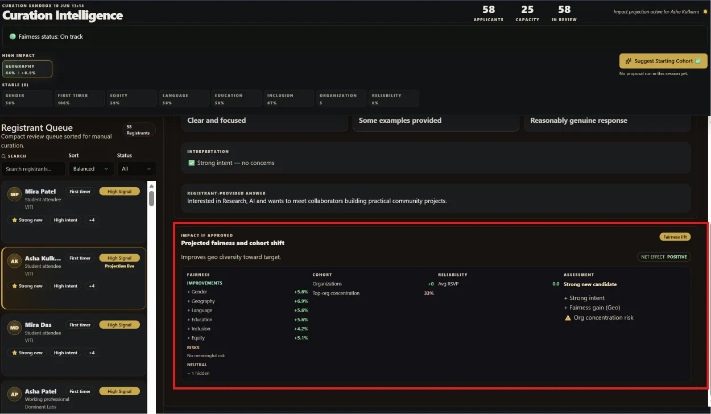This screenshot has height=414, width=711.
Task: Focus the Search registrants input field
Action: [33, 169]
